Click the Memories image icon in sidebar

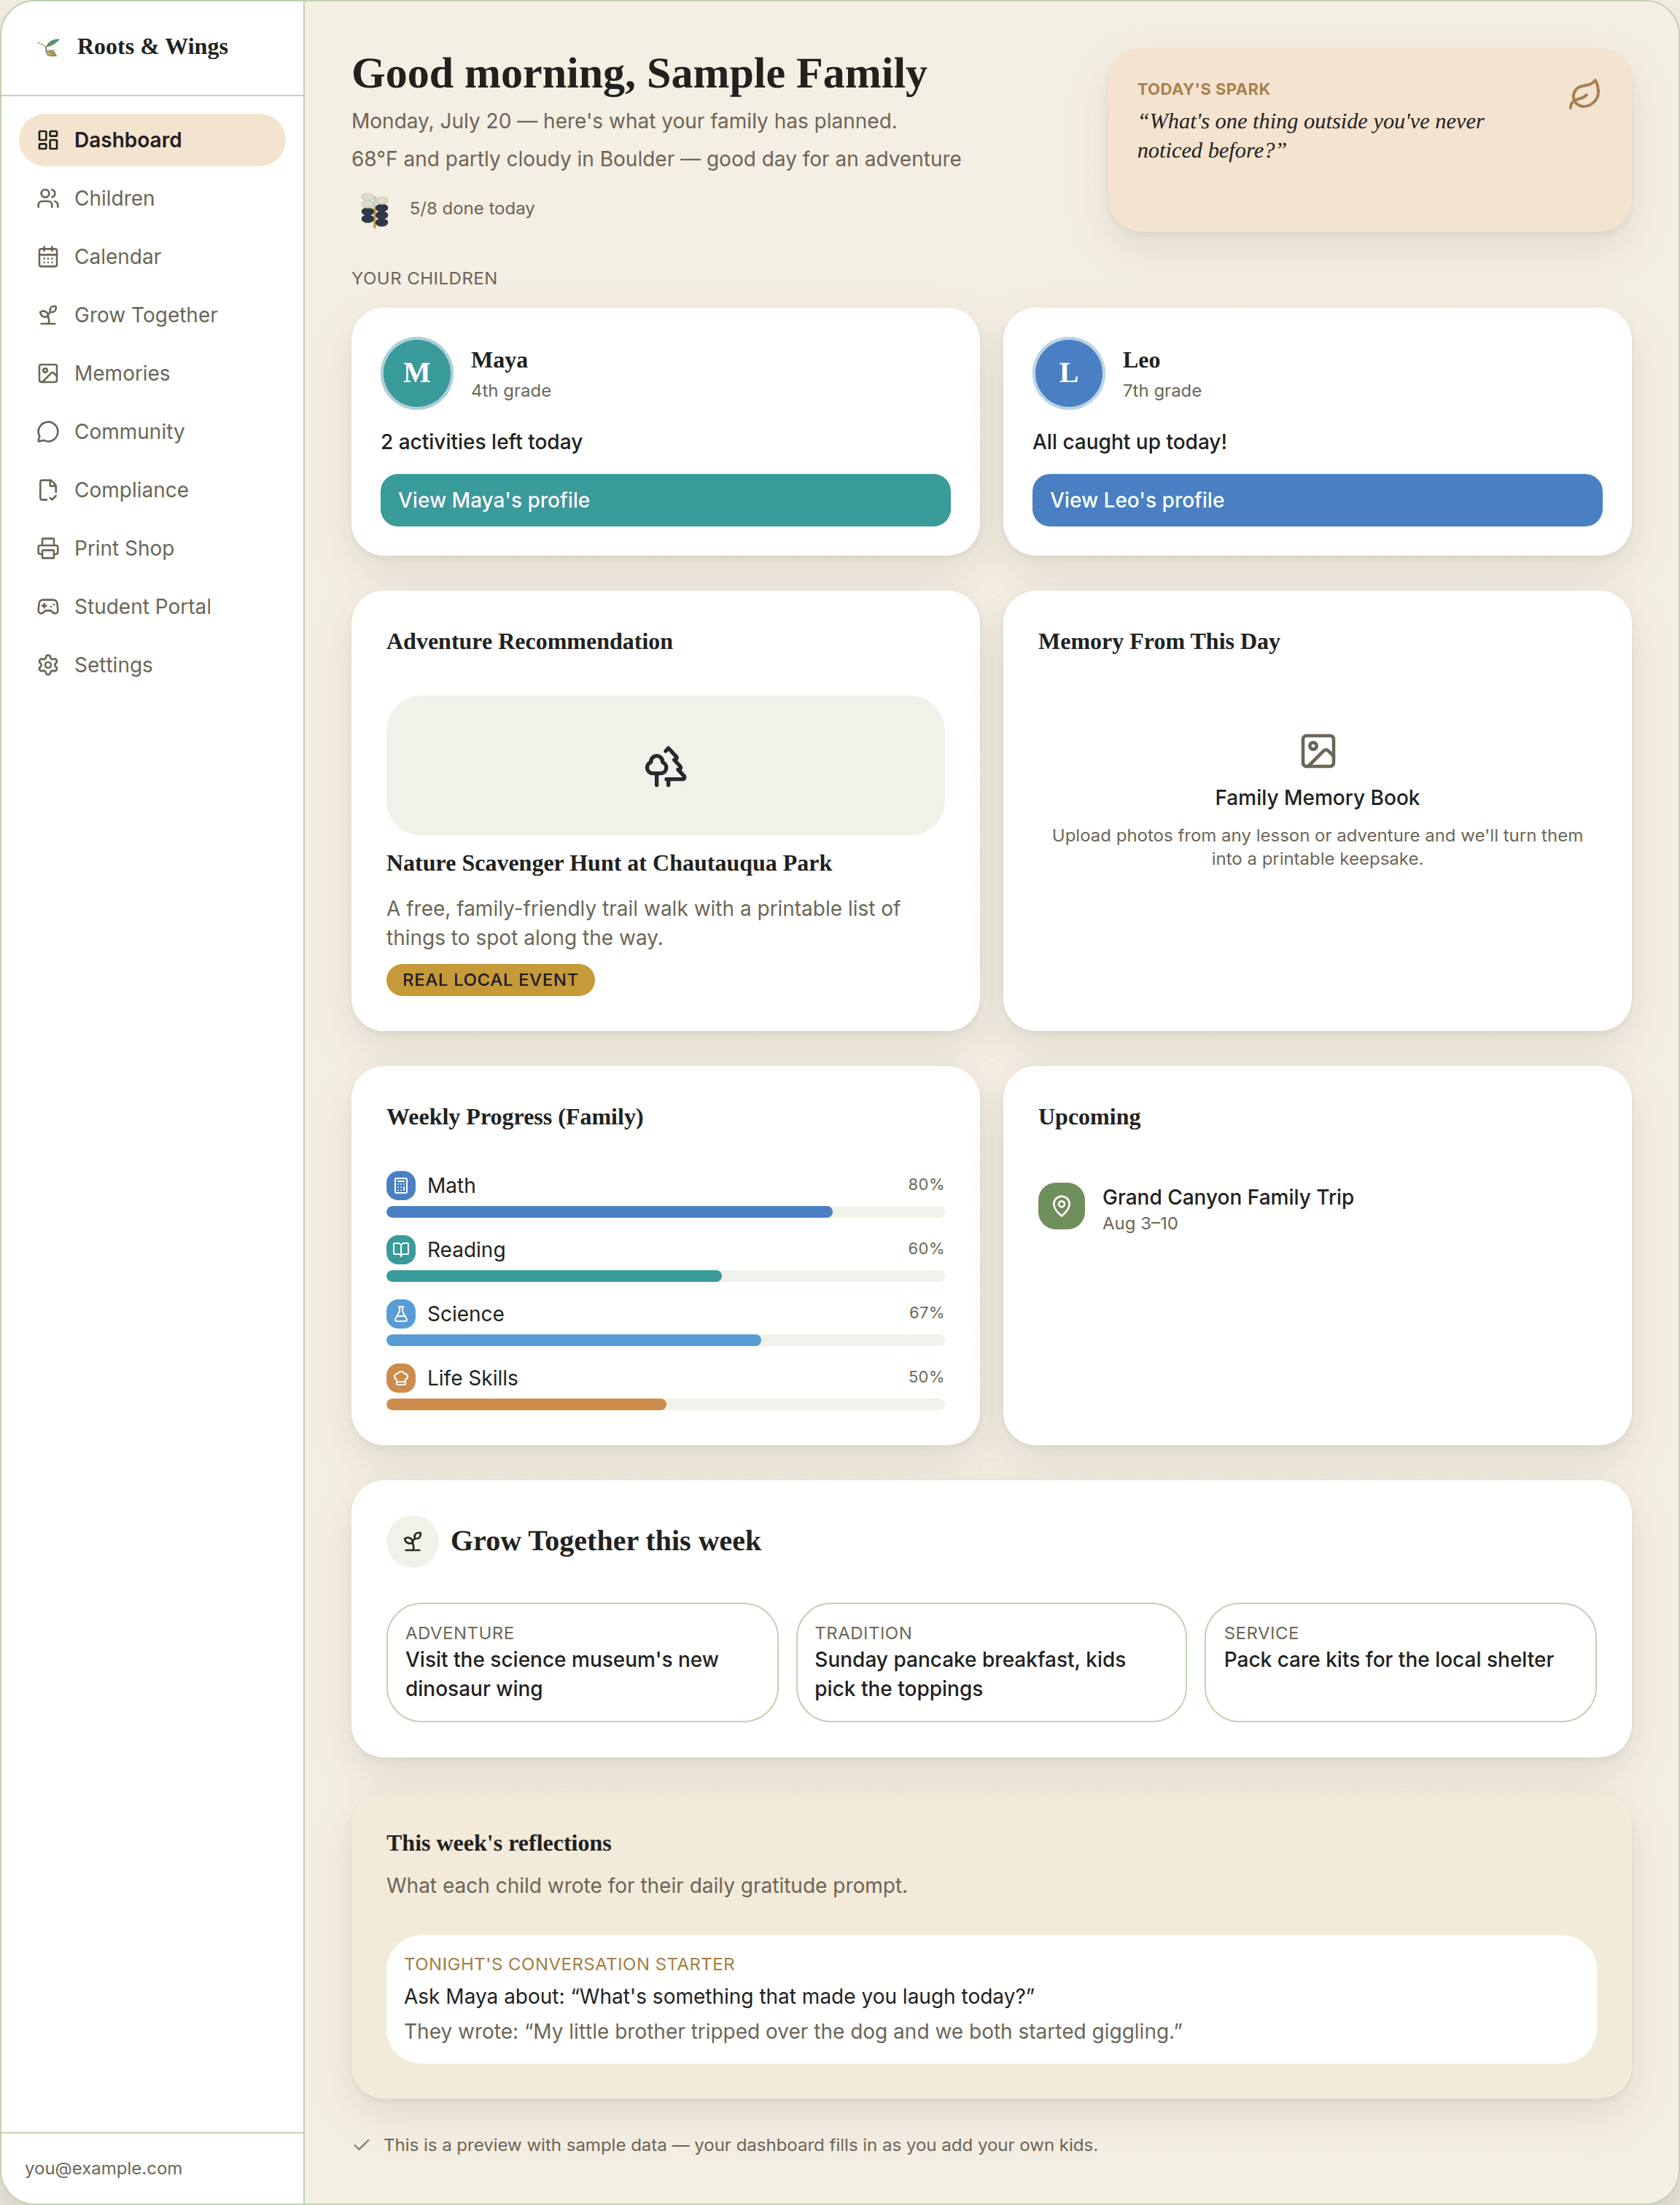coord(48,373)
